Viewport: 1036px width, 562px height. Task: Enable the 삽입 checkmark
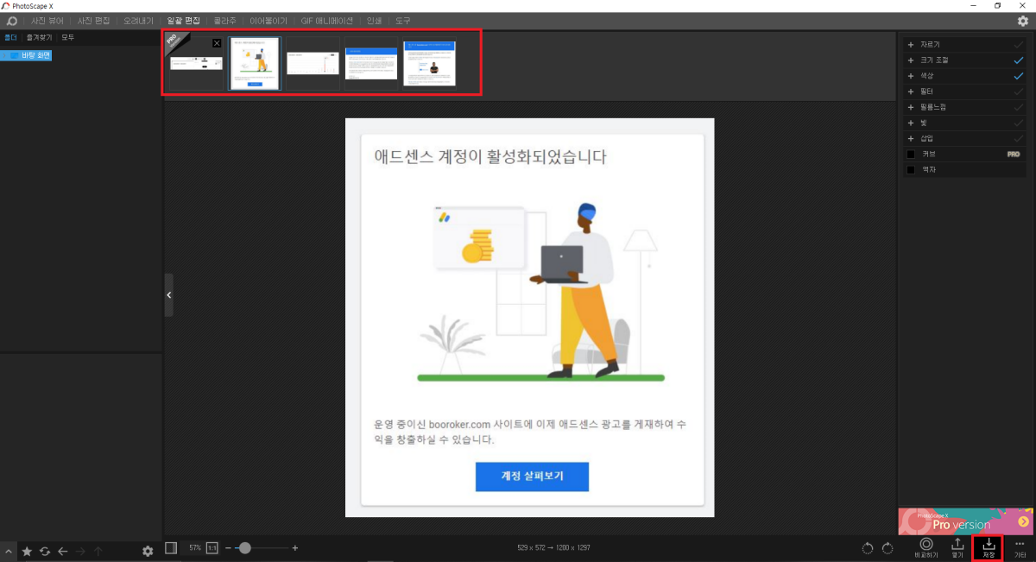[1019, 138]
